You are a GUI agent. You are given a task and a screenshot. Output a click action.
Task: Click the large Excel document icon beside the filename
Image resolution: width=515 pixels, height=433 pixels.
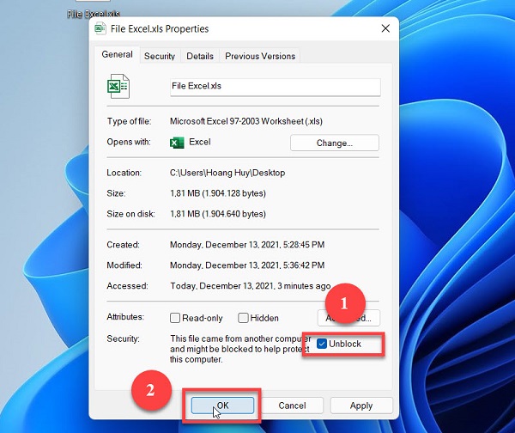point(118,86)
